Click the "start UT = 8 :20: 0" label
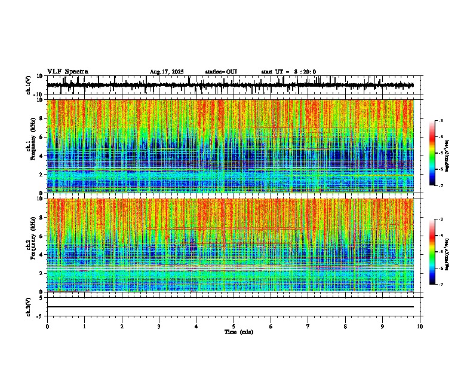The image size is (473, 366). (x=288, y=72)
